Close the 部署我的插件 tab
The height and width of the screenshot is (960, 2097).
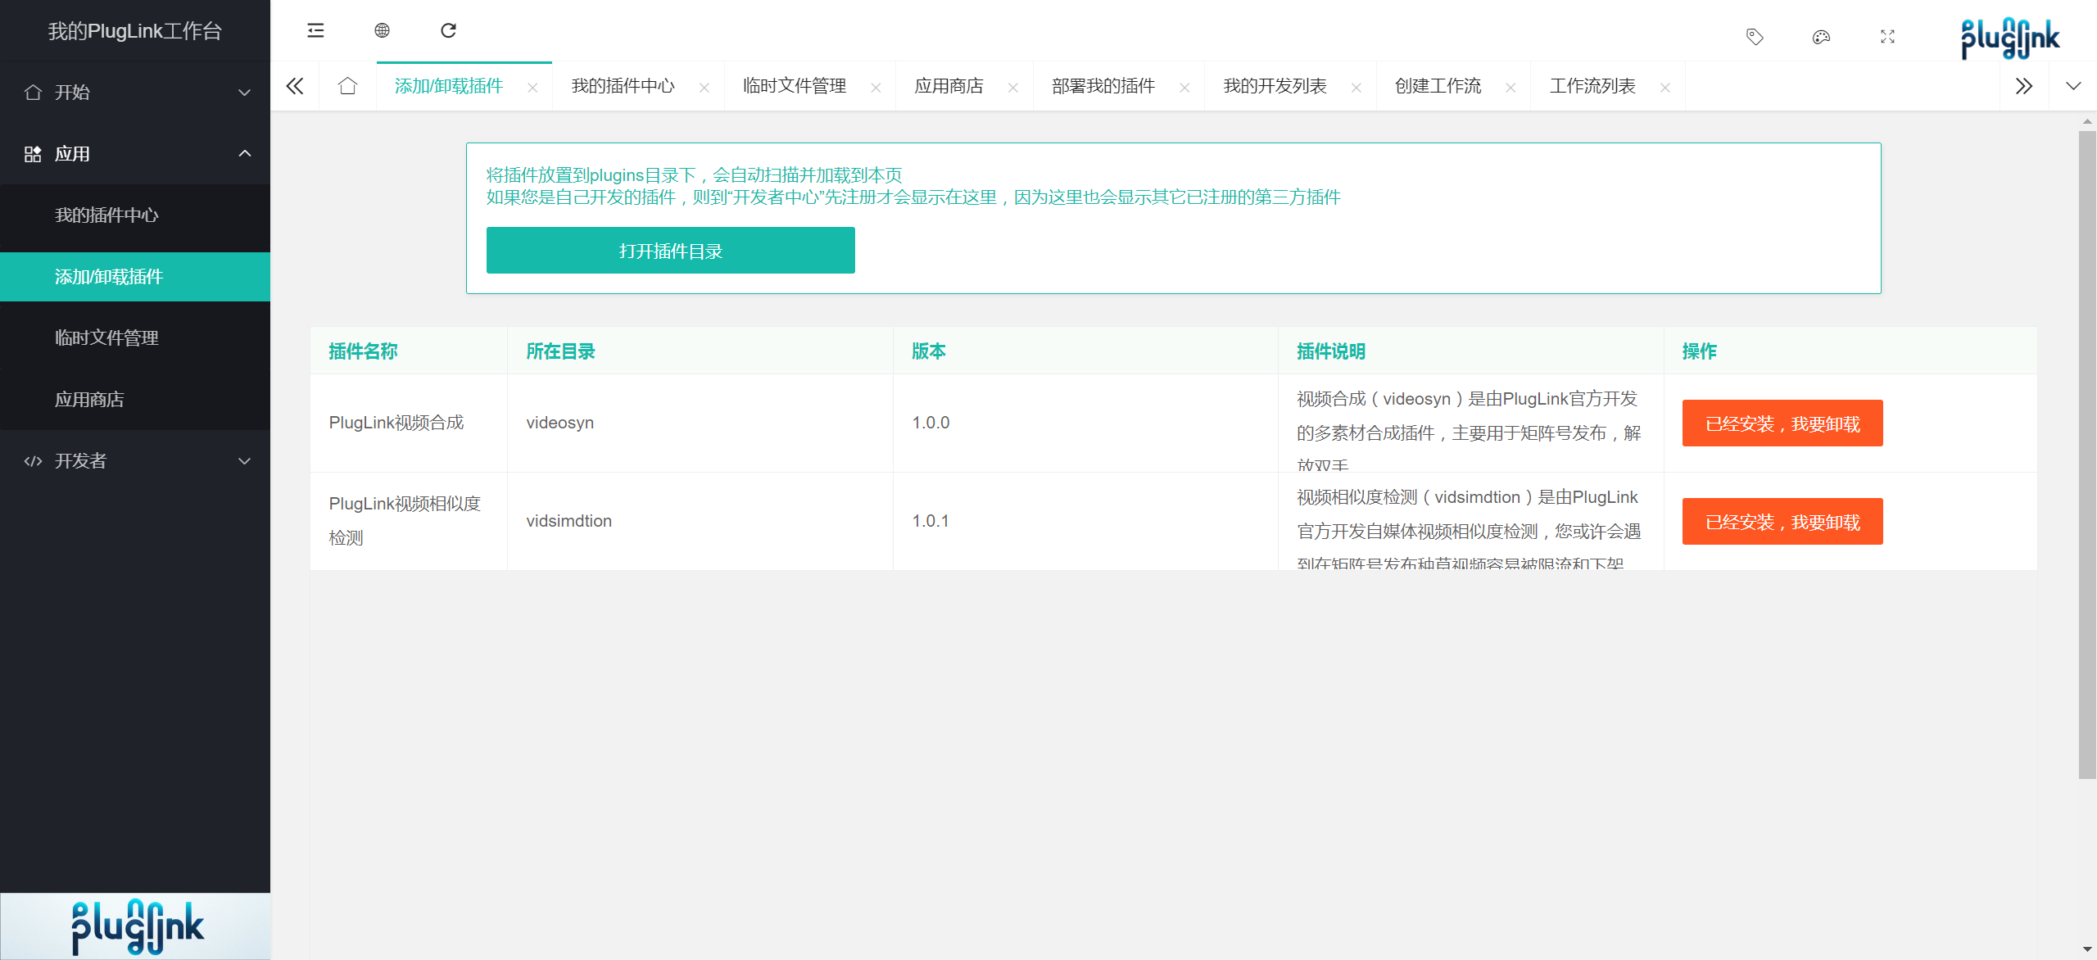tap(1184, 88)
